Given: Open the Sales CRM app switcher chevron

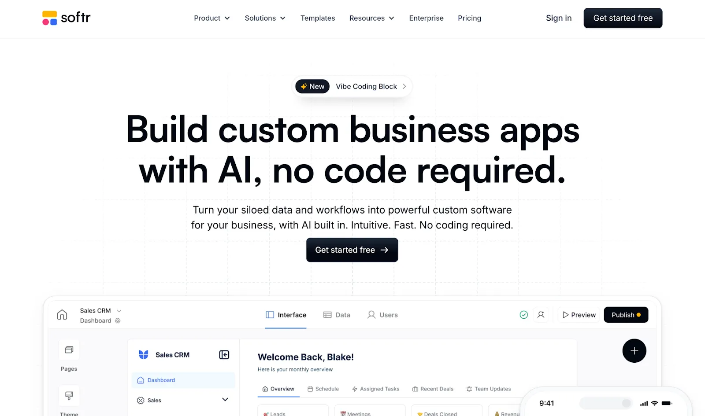Looking at the screenshot, I should (119, 311).
